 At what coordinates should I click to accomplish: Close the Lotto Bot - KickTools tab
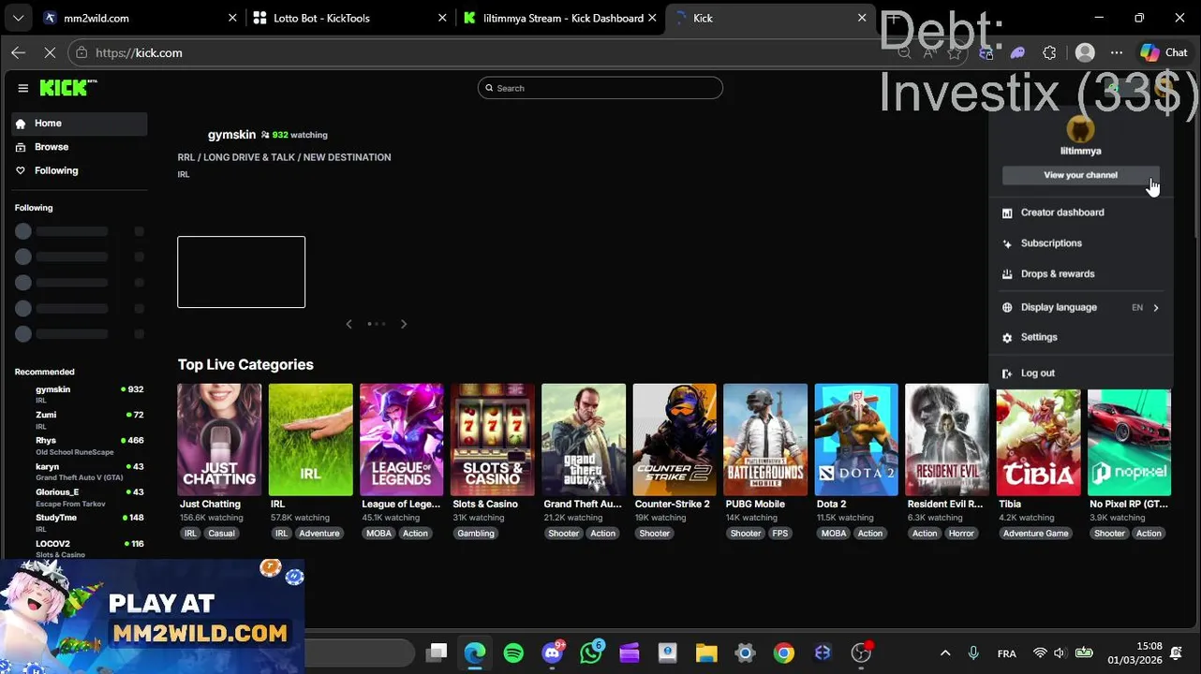coord(442,18)
